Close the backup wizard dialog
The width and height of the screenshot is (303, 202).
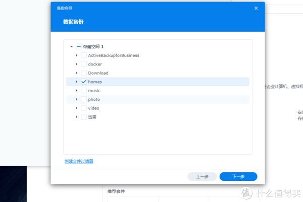pos(256,8)
